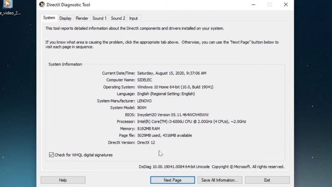
Task: Select the date value Saturday, August 15, 2020
Action: click(x=172, y=73)
